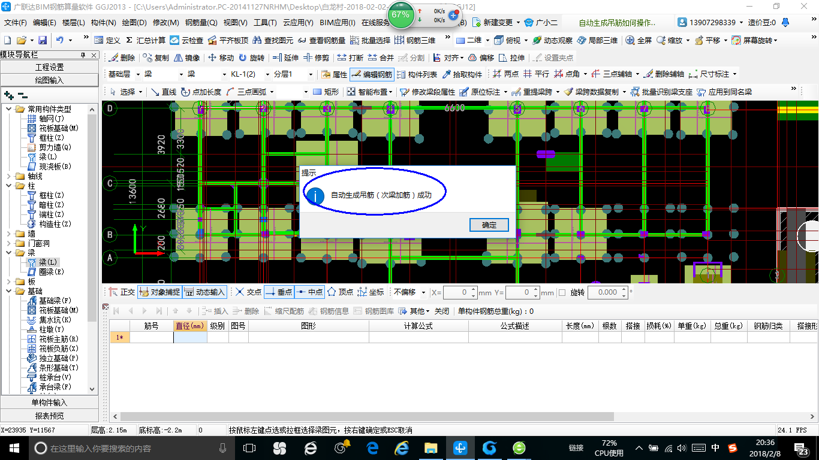Click 批量选择 batch select
This screenshot has width=819, height=460.
point(370,40)
